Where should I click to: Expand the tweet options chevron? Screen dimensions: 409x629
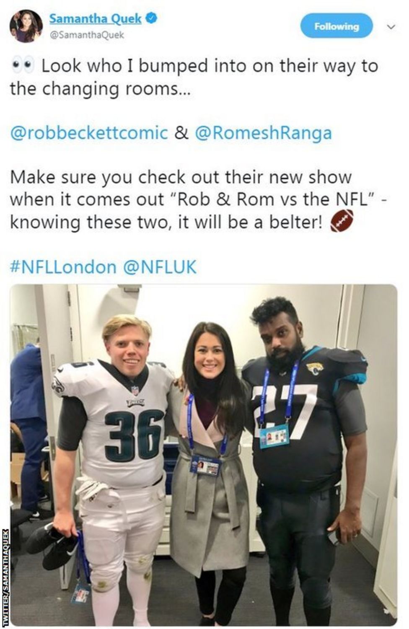pyautogui.click(x=391, y=27)
